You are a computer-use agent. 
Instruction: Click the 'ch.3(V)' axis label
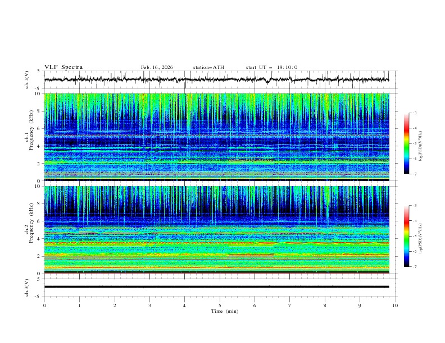pyautogui.click(x=27, y=288)
